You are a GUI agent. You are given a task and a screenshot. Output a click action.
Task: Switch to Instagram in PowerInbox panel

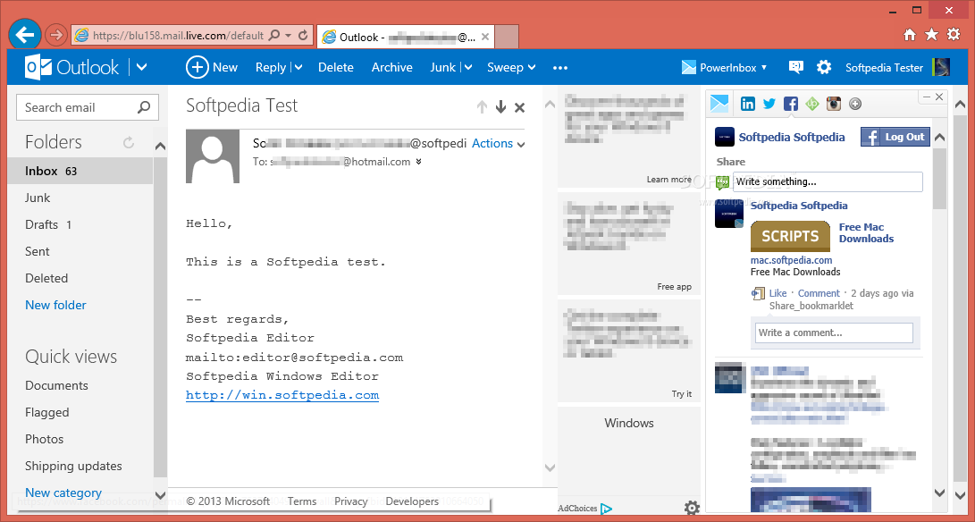[x=833, y=105]
